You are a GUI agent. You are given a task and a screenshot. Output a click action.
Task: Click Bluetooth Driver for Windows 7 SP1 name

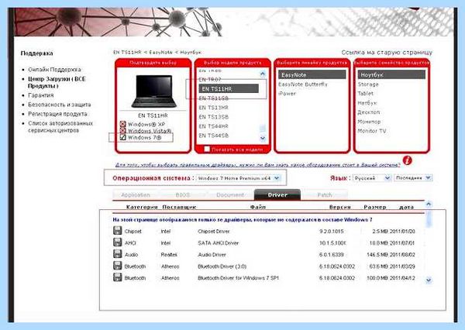click(239, 278)
